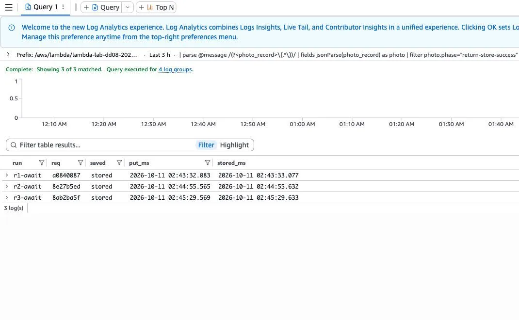
Task: Click the search icon in filter box
Action: 14,145
